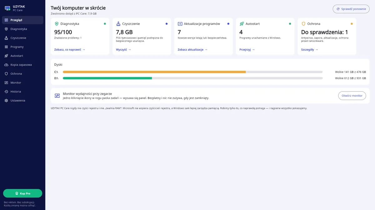Click the 95/100 diagnostic score
The height and width of the screenshot is (210, 375).
(x=63, y=32)
